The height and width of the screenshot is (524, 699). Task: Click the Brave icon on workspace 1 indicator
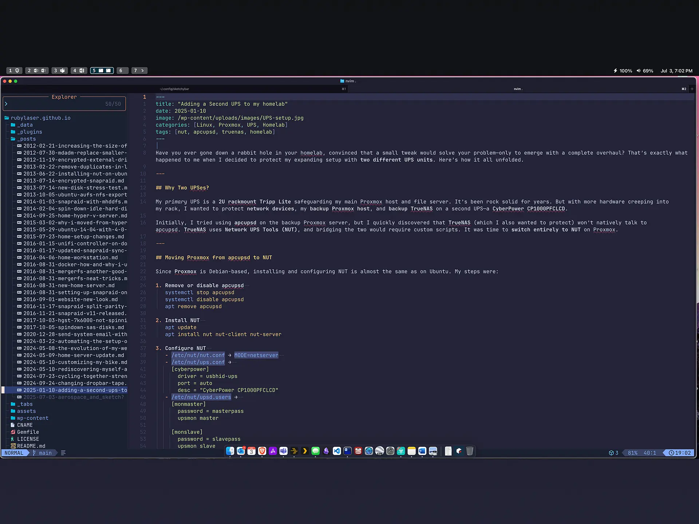point(18,71)
